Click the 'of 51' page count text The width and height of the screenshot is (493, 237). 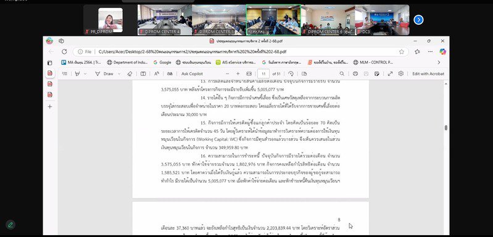pos(276,74)
